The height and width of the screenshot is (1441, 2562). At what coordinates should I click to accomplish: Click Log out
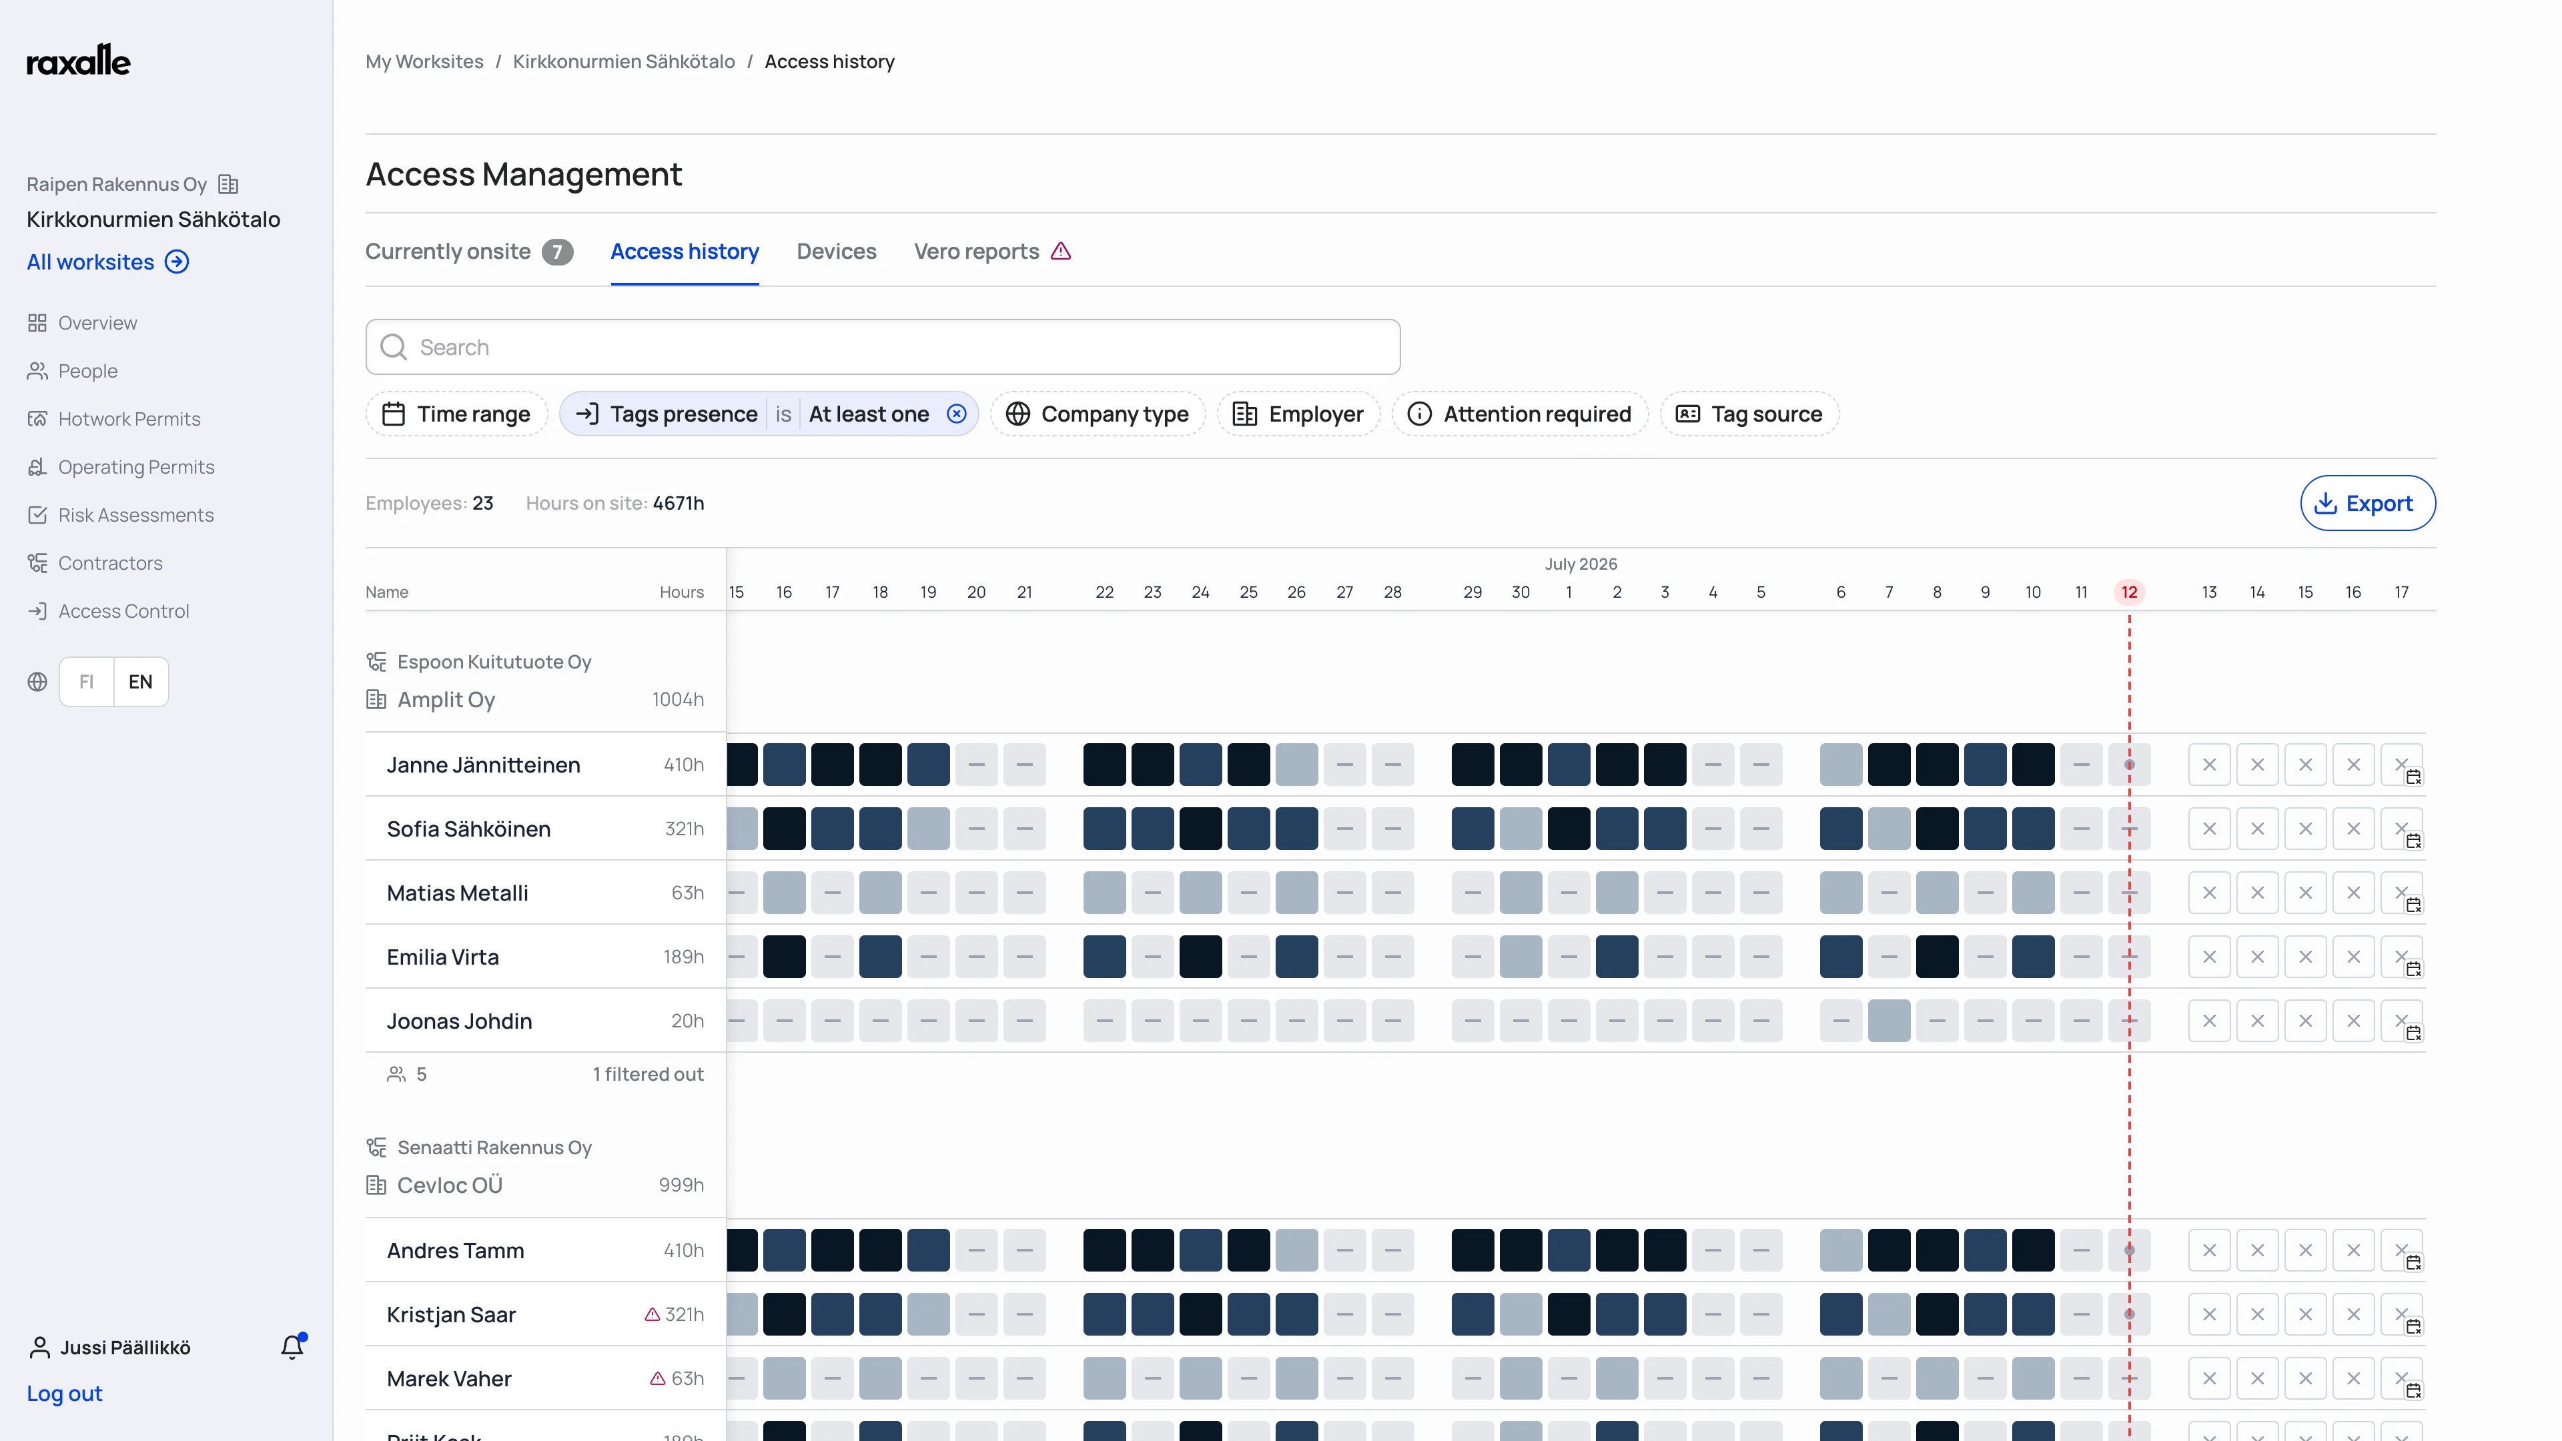(65, 1393)
